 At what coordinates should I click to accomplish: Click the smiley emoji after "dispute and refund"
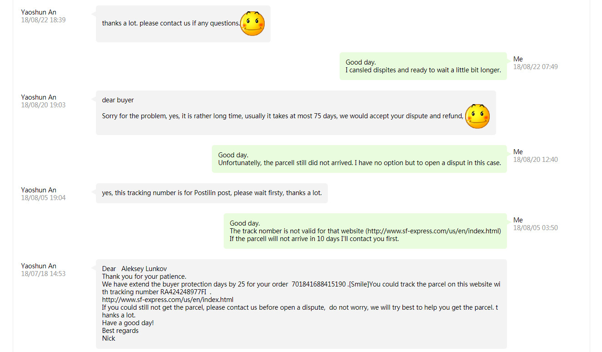coord(477,116)
